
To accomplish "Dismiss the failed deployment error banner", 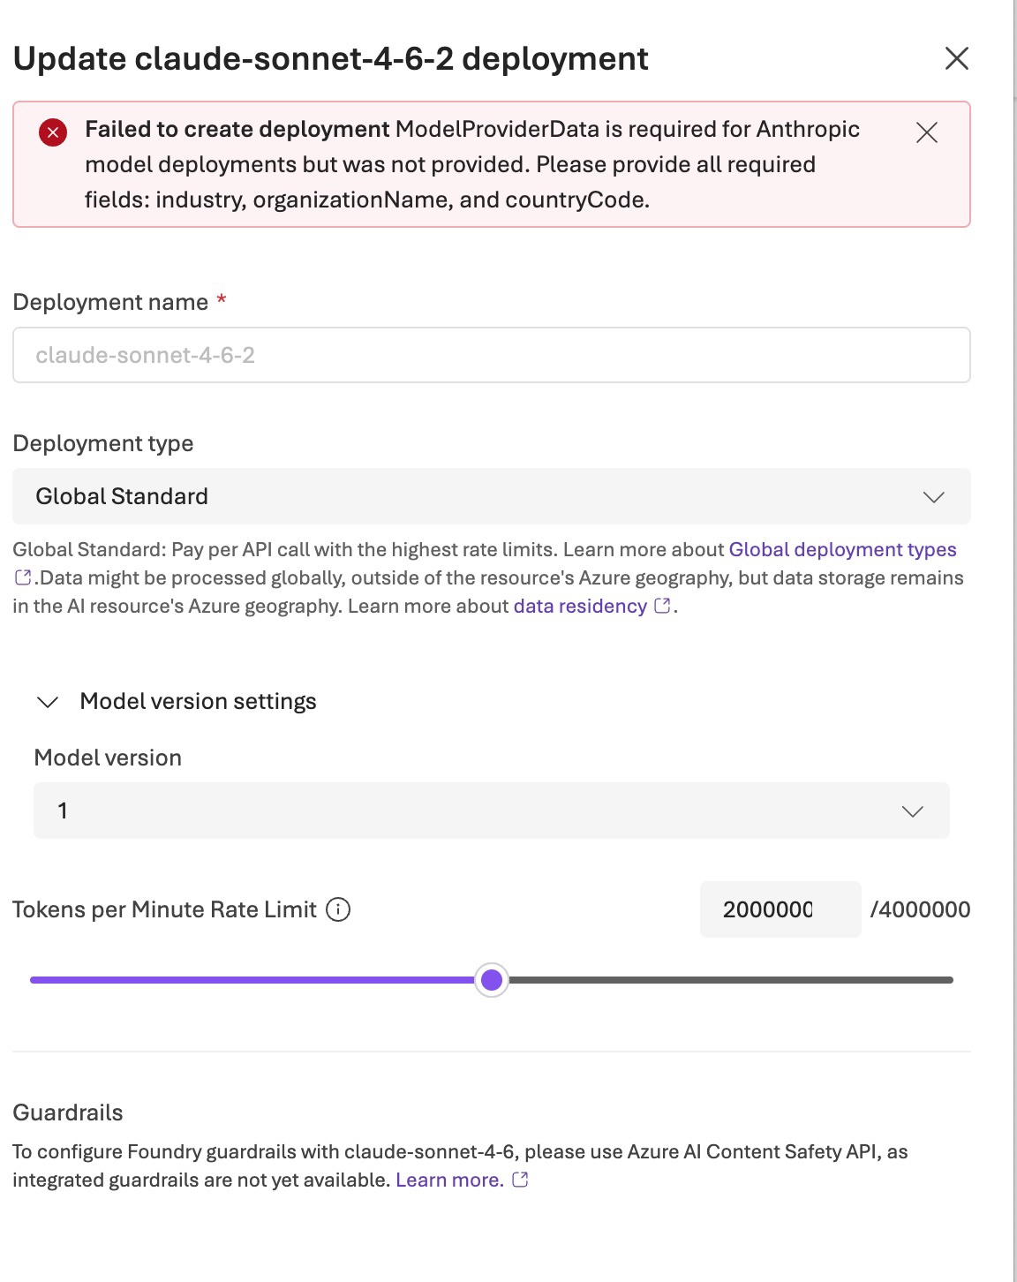I will (927, 132).
